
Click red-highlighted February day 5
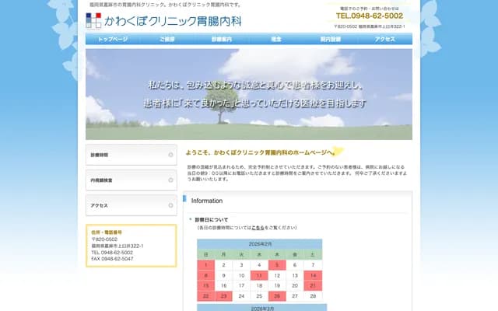pyautogui.click(x=277, y=265)
